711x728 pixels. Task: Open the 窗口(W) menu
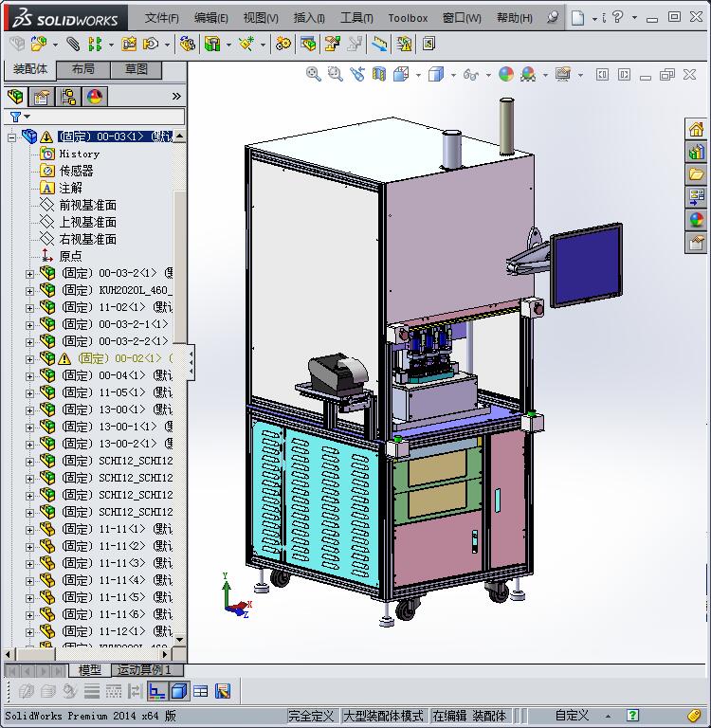[462, 18]
